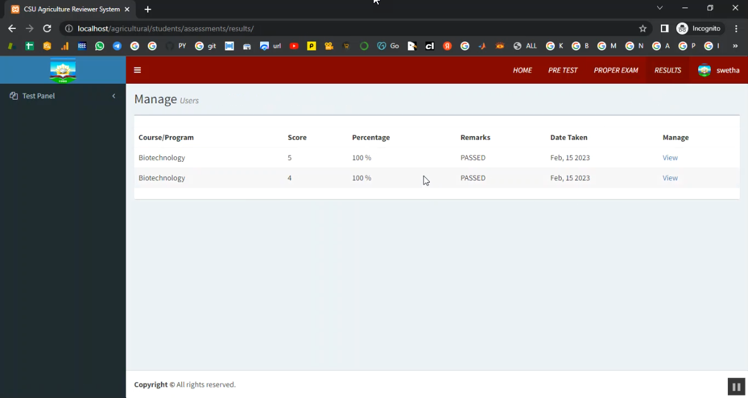
Task: Close the CSU Agriculture Reviewer System tab
Action: click(126, 9)
